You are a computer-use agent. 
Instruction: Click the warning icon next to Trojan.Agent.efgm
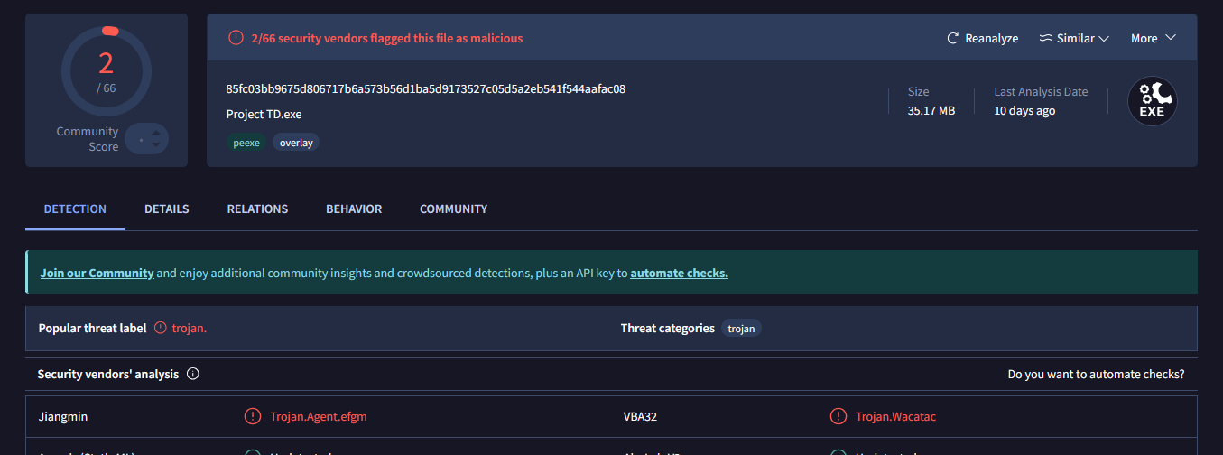click(253, 416)
